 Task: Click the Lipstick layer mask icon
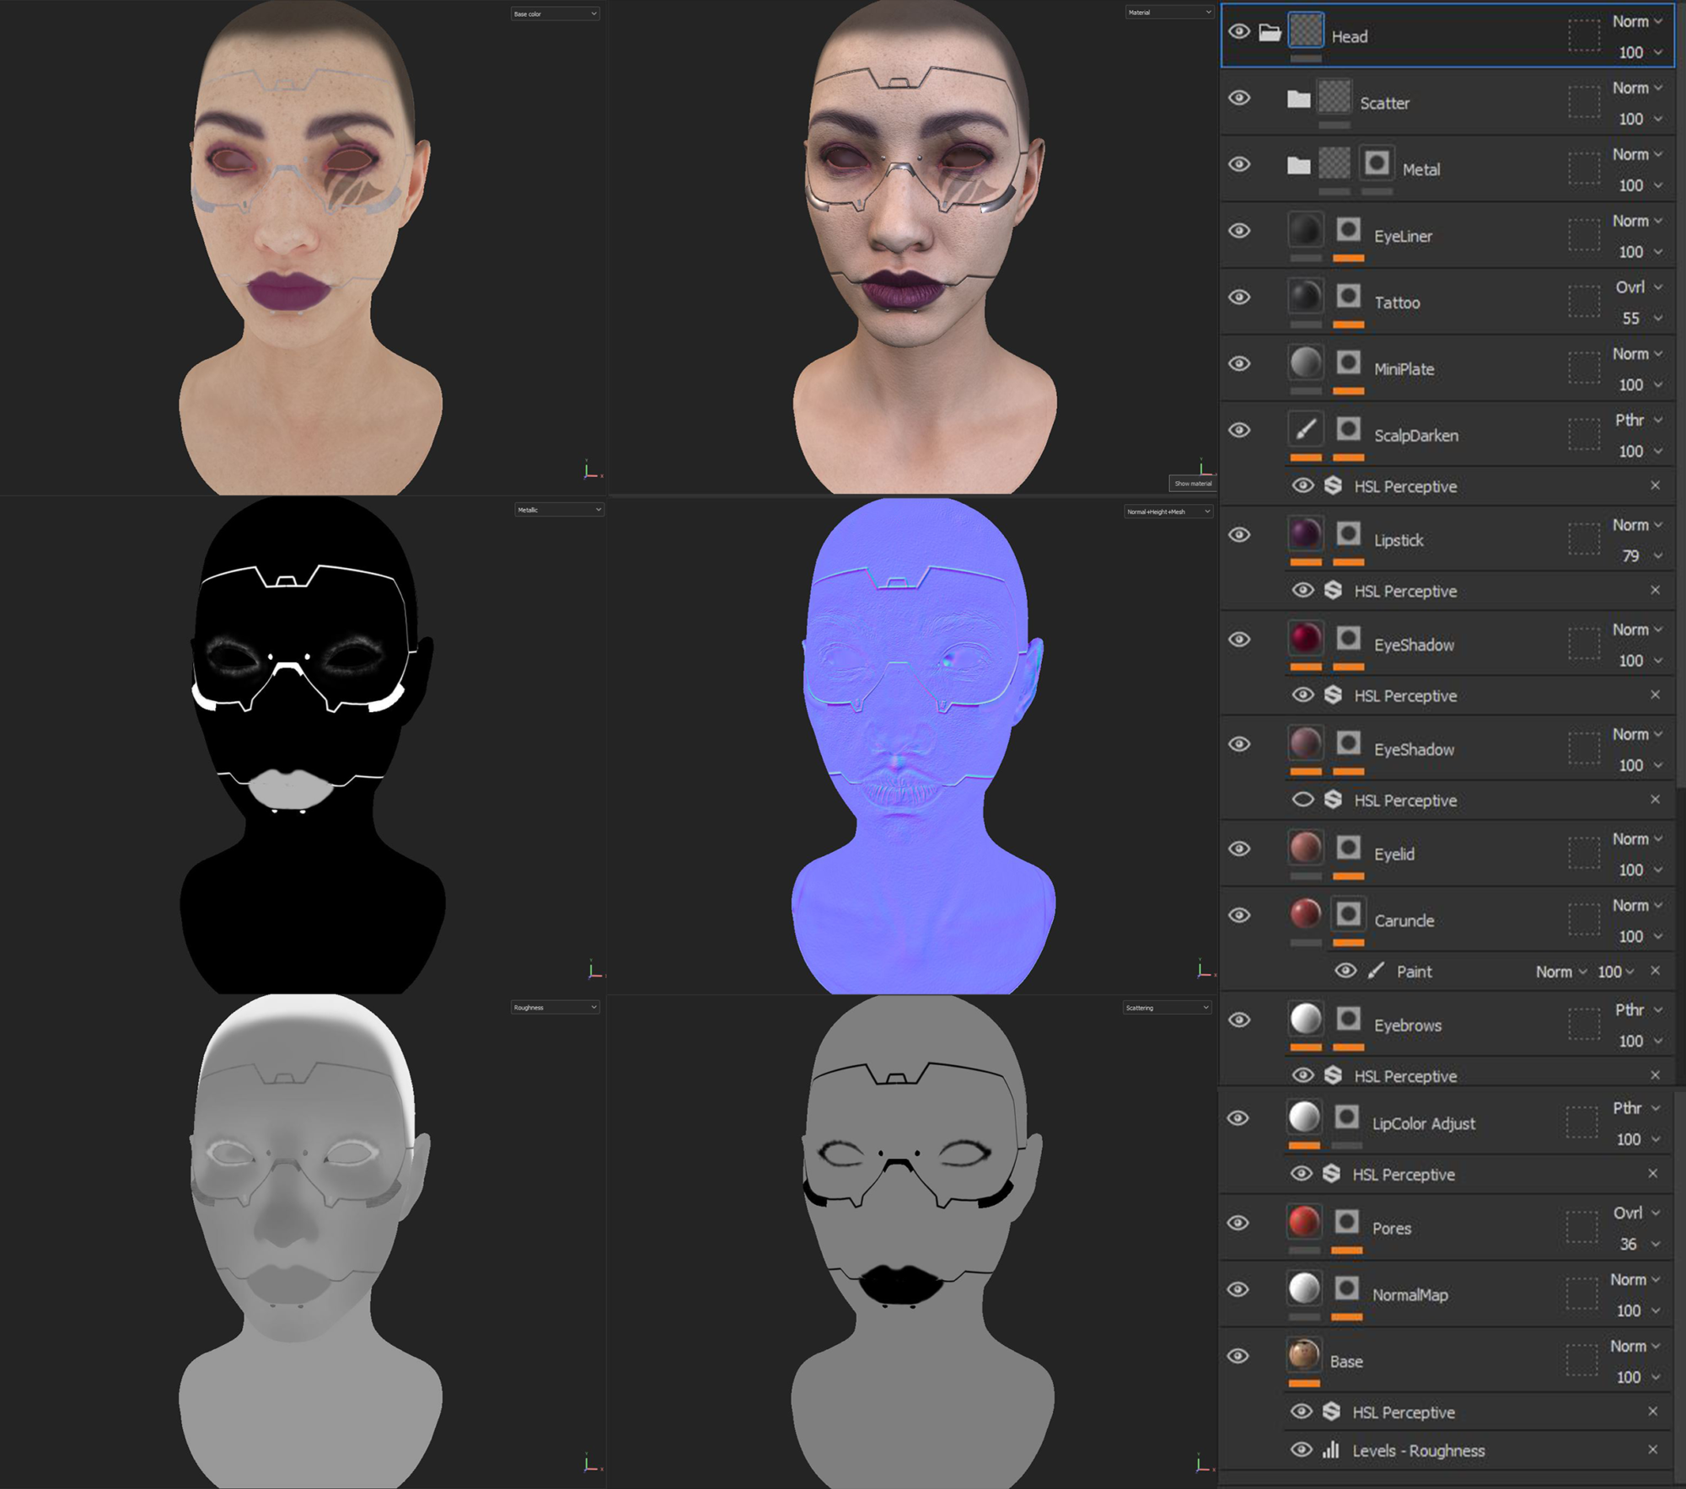(x=1348, y=533)
